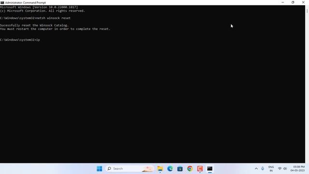Click the Command Prompt title bar icon
The height and width of the screenshot is (174, 309).
(x=2, y=2)
